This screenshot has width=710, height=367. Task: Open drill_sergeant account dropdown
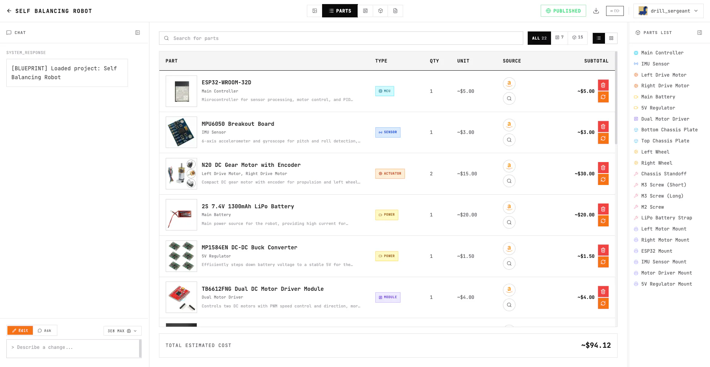(x=669, y=11)
